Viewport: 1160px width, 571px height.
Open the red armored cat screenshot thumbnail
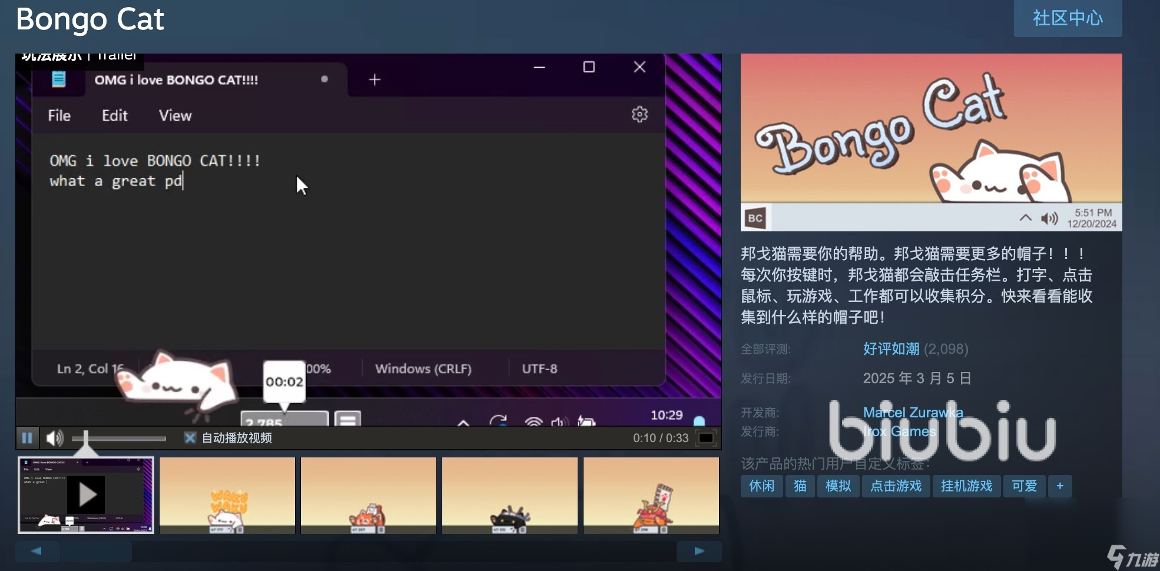click(x=369, y=495)
